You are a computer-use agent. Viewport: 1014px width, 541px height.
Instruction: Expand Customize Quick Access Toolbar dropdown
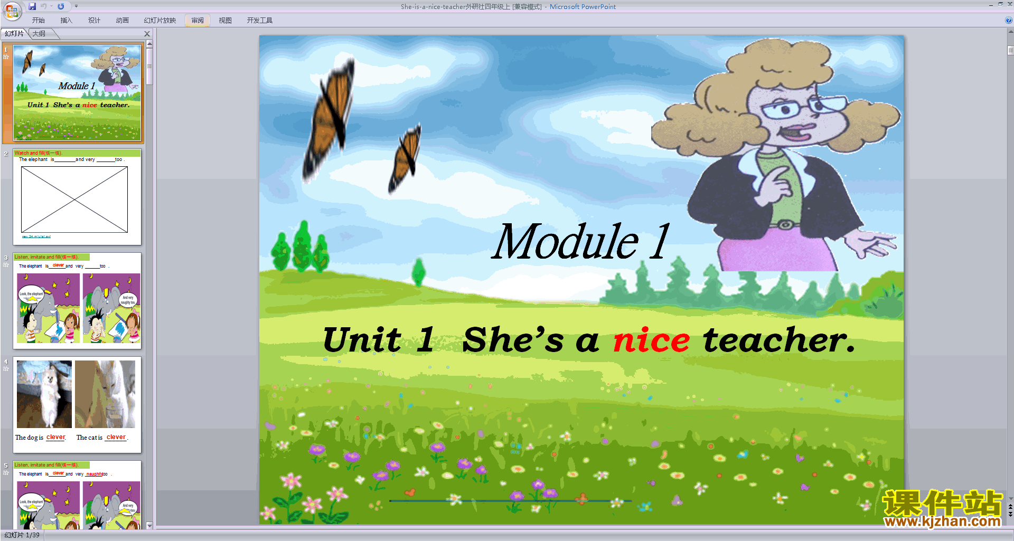point(76,6)
